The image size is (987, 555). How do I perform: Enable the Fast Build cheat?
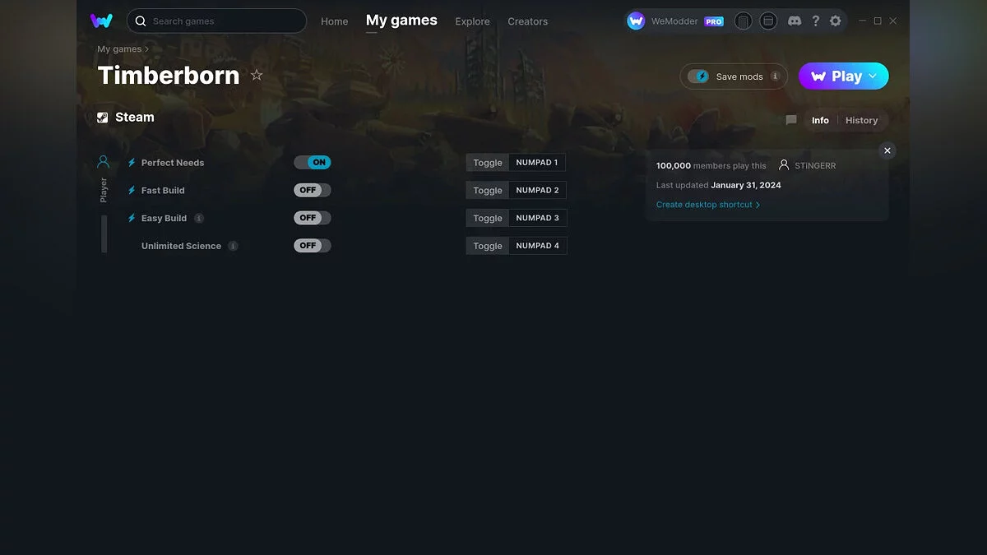pos(312,190)
